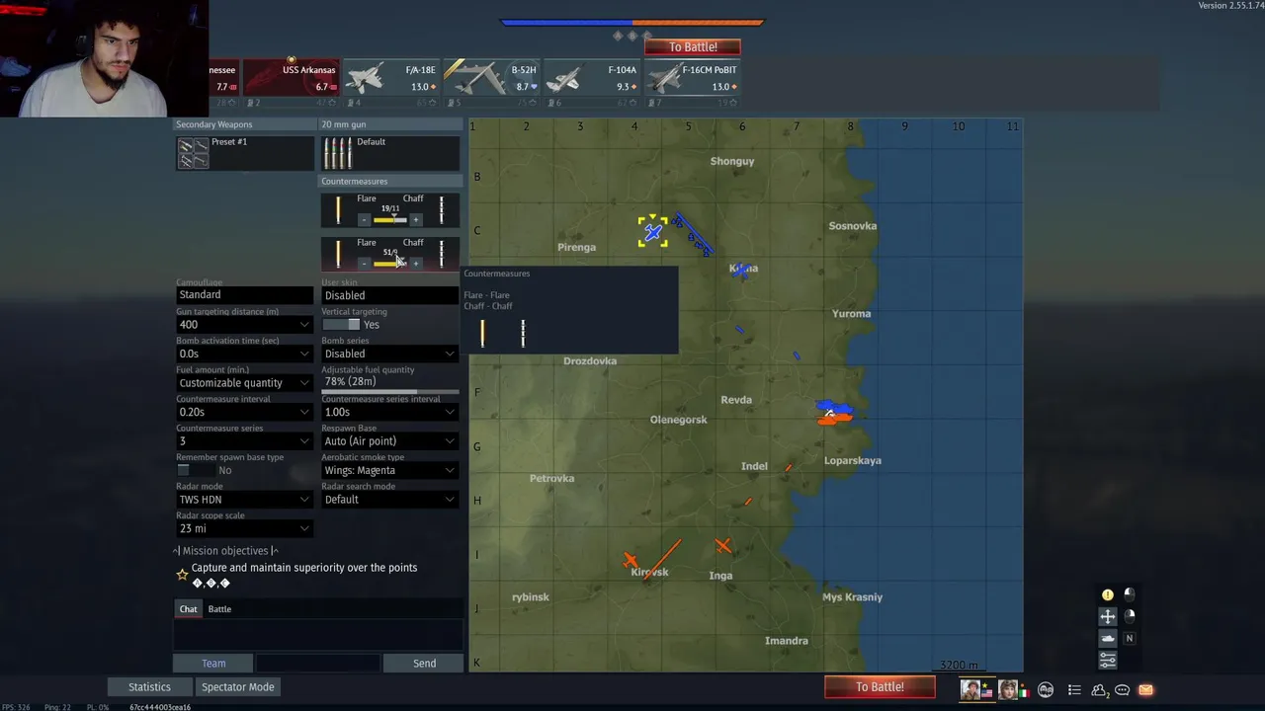Switch to the Battle chat tab

[x=219, y=609]
